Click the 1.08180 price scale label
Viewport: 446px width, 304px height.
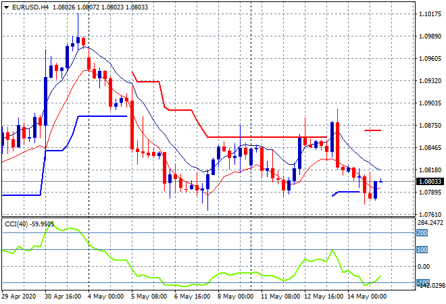coord(430,170)
